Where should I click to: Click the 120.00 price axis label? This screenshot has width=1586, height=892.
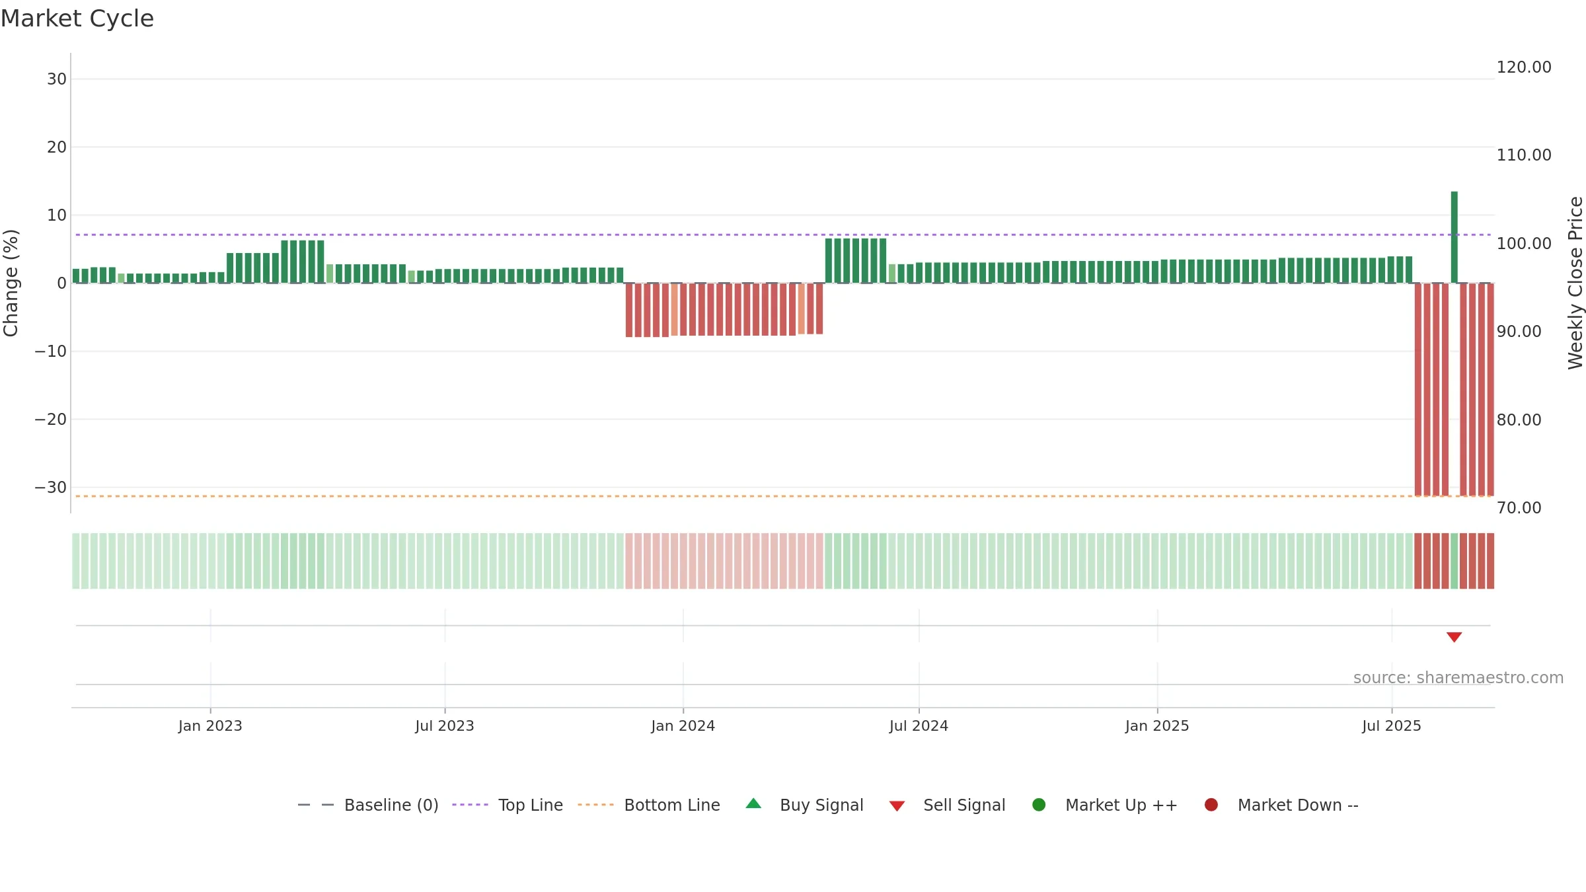point(1524,67)
